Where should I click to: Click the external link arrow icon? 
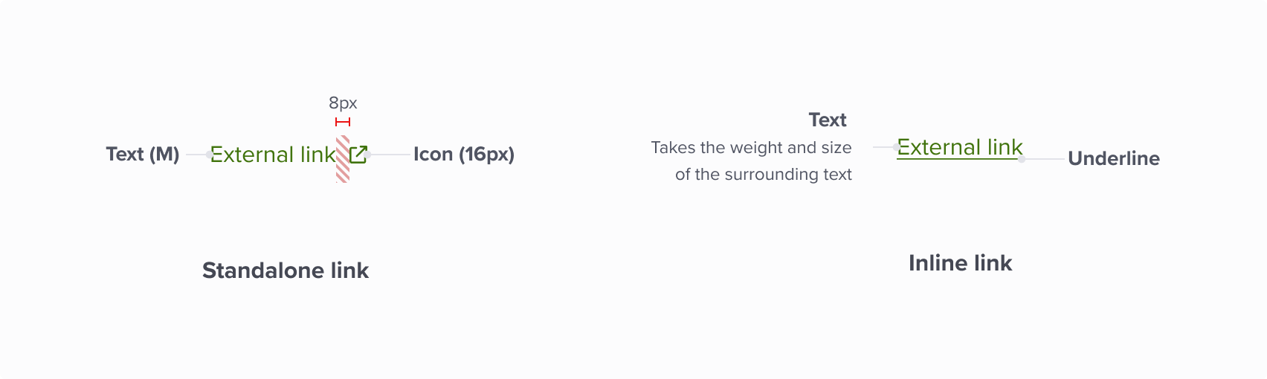pyautogui.click(x=358, y=155)
